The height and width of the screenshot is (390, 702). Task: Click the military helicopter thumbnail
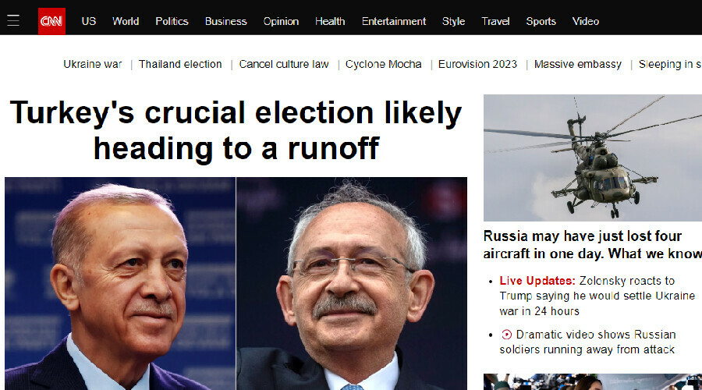593,158
